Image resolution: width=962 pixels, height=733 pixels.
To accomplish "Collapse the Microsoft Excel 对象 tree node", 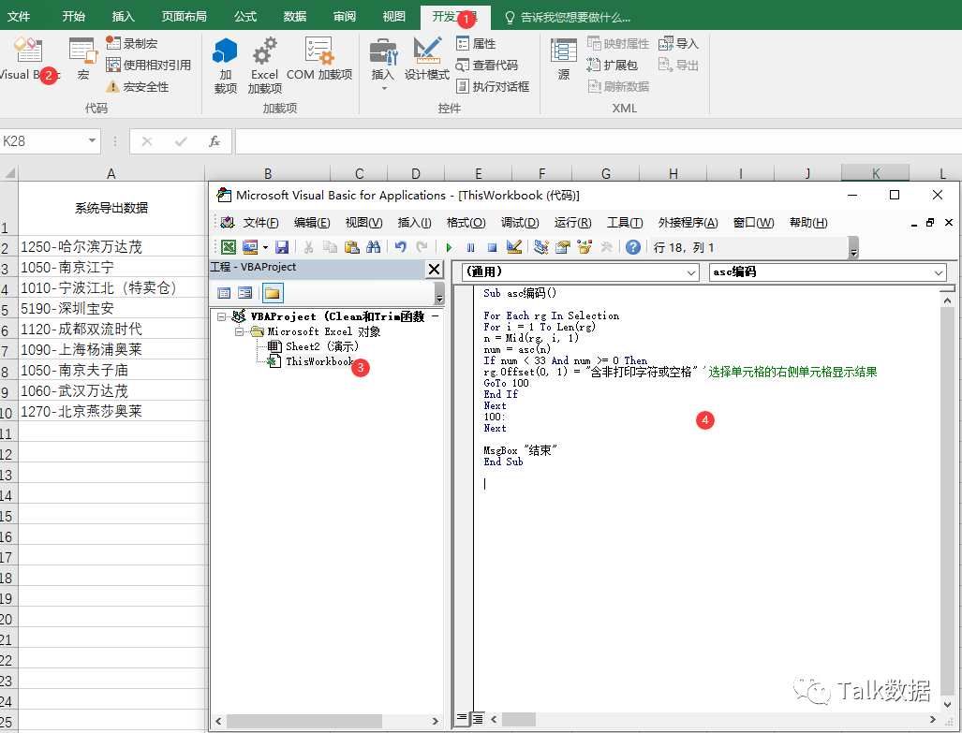I will [x=239, y=331].
